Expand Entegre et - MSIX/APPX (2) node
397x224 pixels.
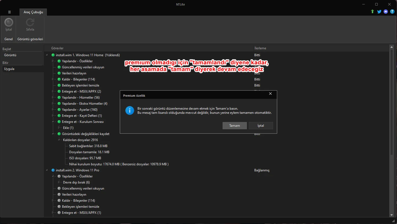tap(53, 91)
